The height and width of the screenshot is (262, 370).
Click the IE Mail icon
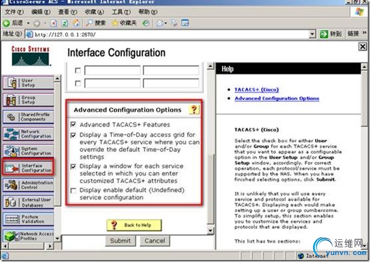click(x=160, y=23)
